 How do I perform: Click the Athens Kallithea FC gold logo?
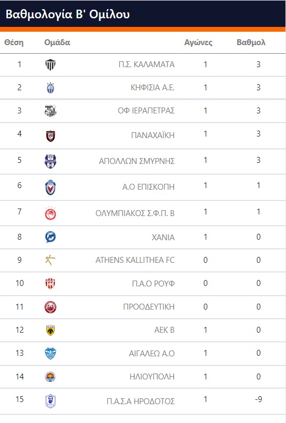50,260
